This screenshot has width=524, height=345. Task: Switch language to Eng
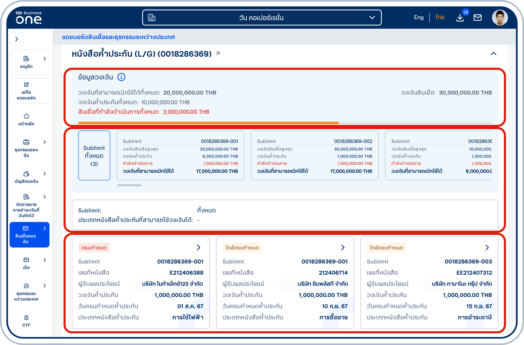[x=419, y=17]
